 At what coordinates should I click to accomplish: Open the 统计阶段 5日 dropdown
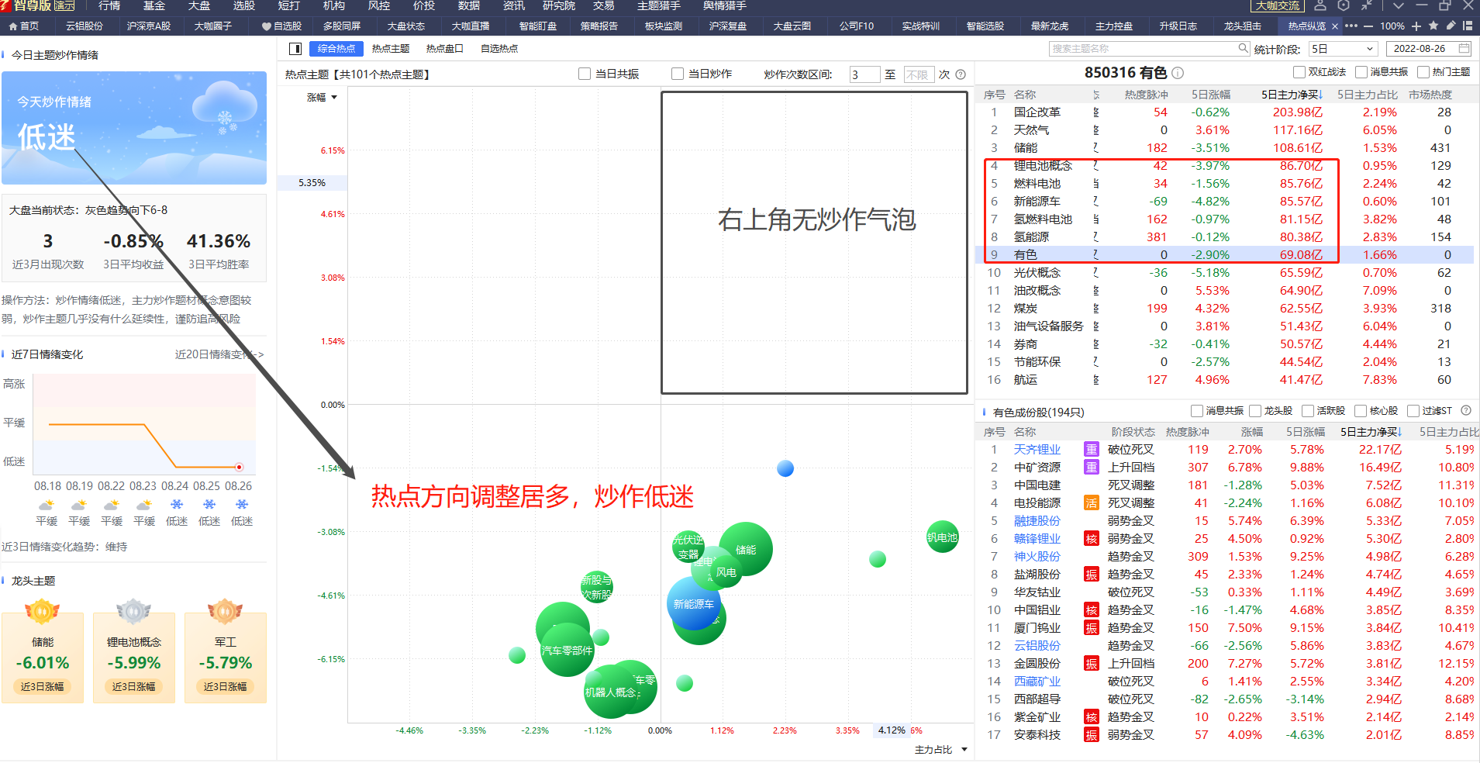pos(1343,49)
